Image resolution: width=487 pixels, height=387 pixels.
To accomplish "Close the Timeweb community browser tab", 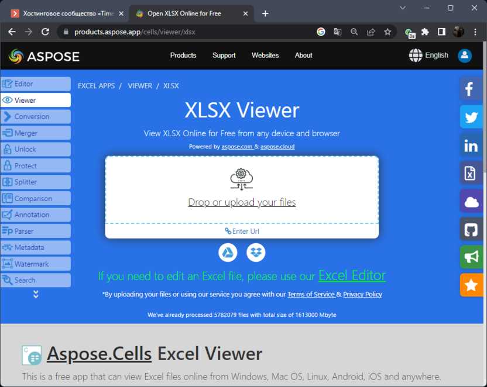I will 121,13.
